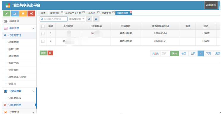Expand the 订单管理 menu section
Screen dimensions: 221x114
point(33,112)
